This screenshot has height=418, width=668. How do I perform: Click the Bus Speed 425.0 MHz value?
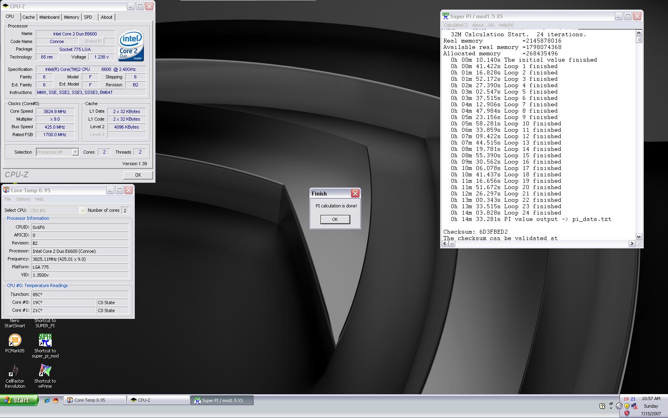coord(55,127)
